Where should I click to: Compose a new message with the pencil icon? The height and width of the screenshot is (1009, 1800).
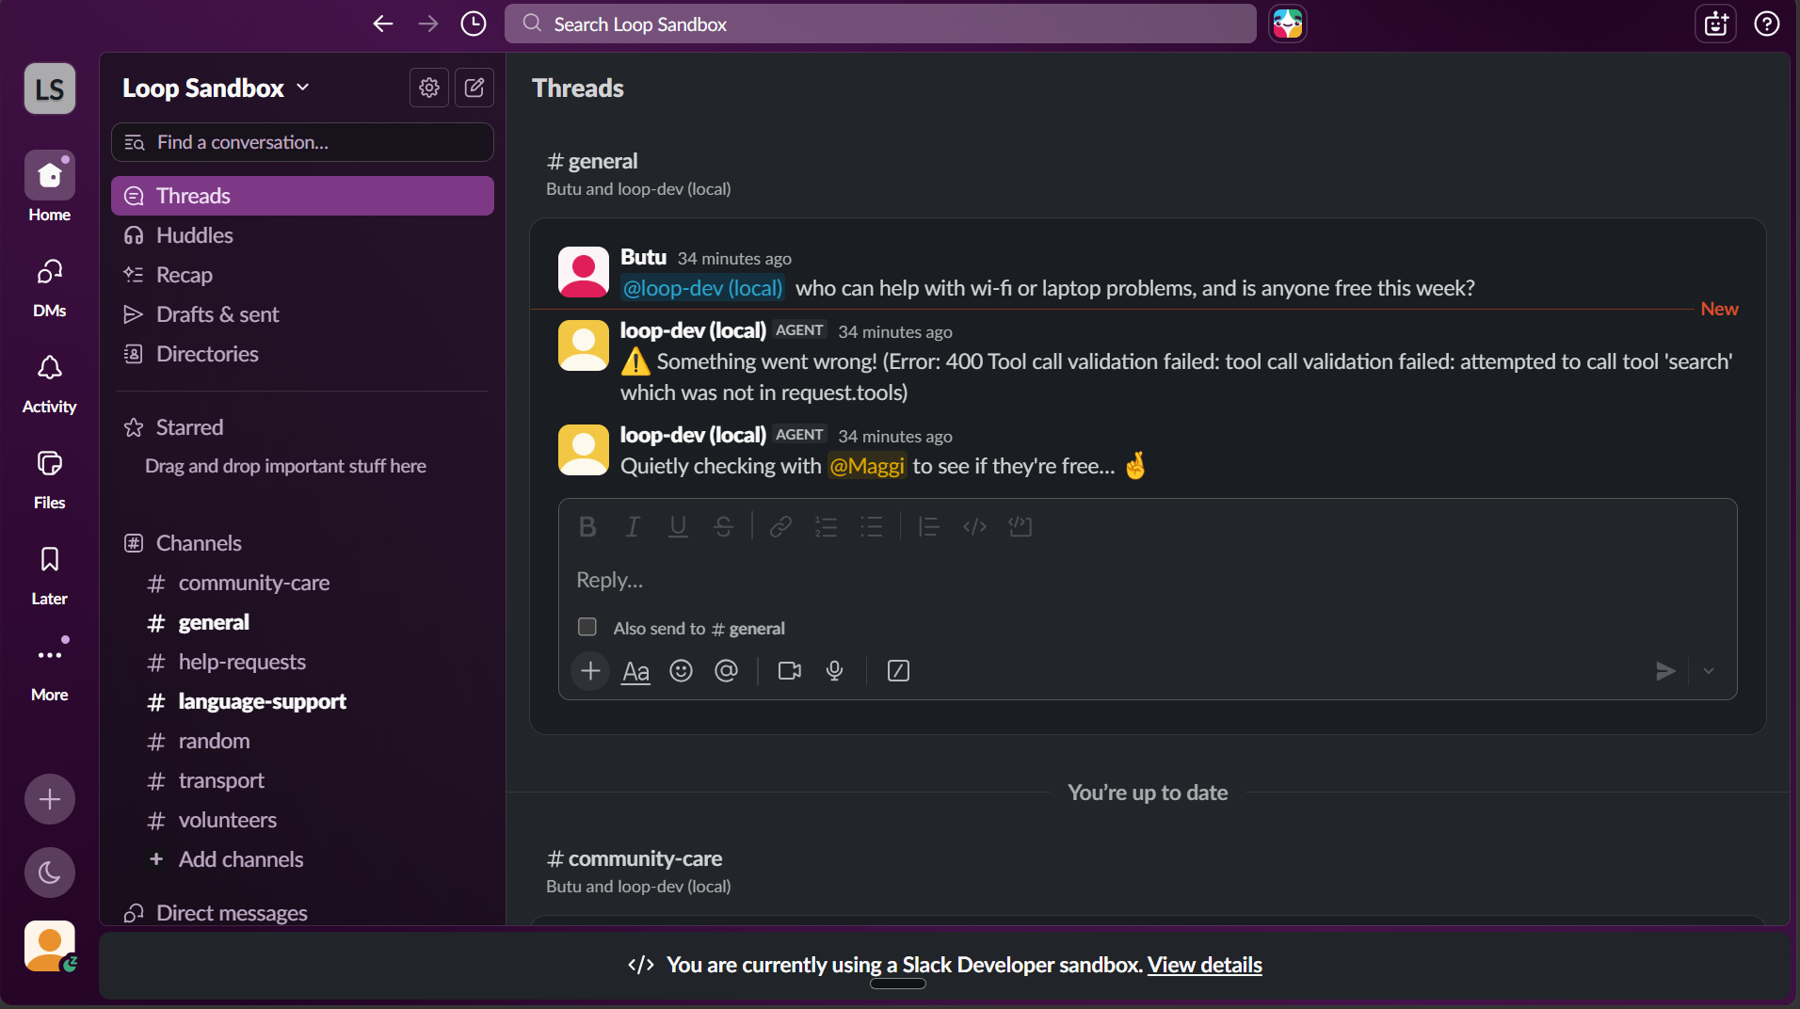click(474, 88)
